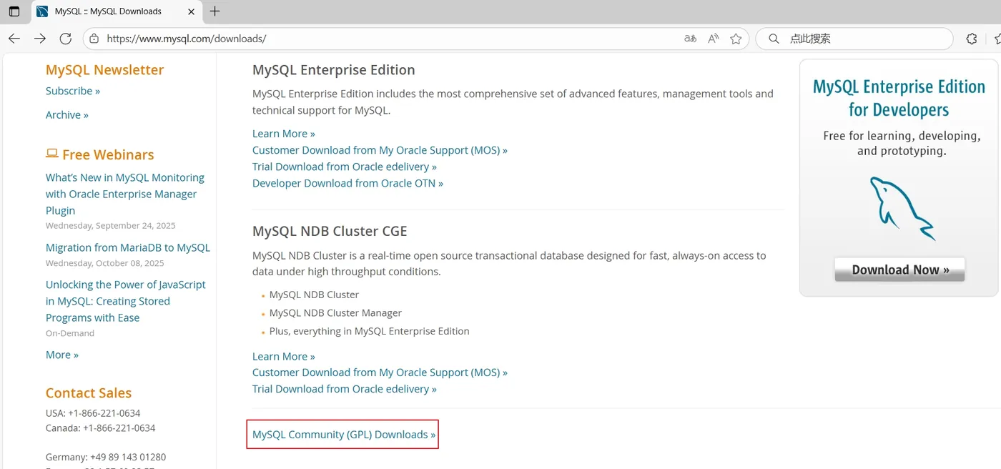Click the address bar URL field

coord(357,39)
